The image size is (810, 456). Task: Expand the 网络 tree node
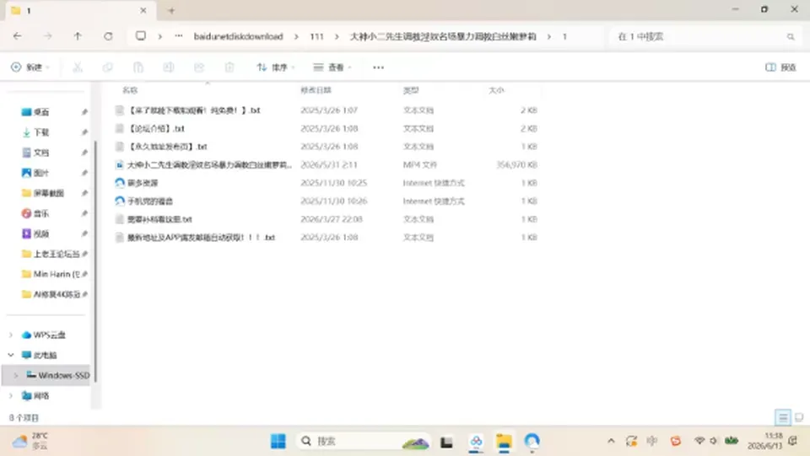(11, 395)
